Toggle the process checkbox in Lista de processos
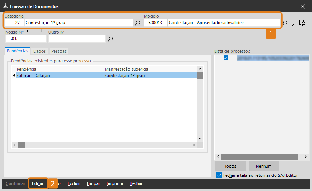Viewport: 312px width, 191px height. click(226, 58)
